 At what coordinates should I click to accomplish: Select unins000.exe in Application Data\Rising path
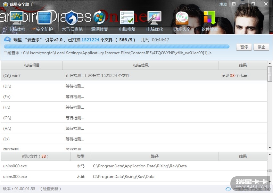[134, 166]
